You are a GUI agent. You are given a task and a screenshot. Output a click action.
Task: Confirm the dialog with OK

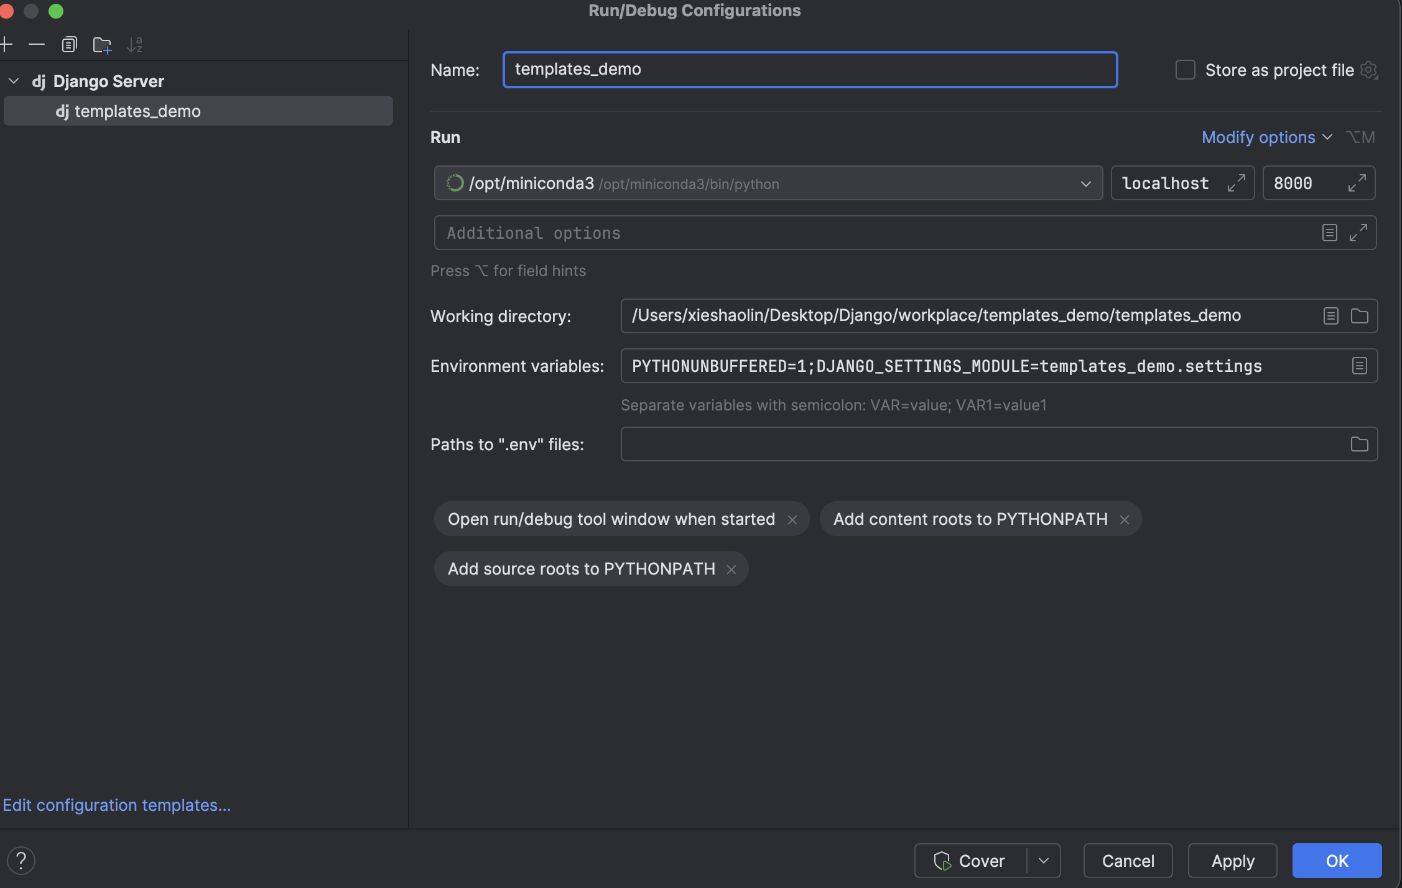(1337, 861)
